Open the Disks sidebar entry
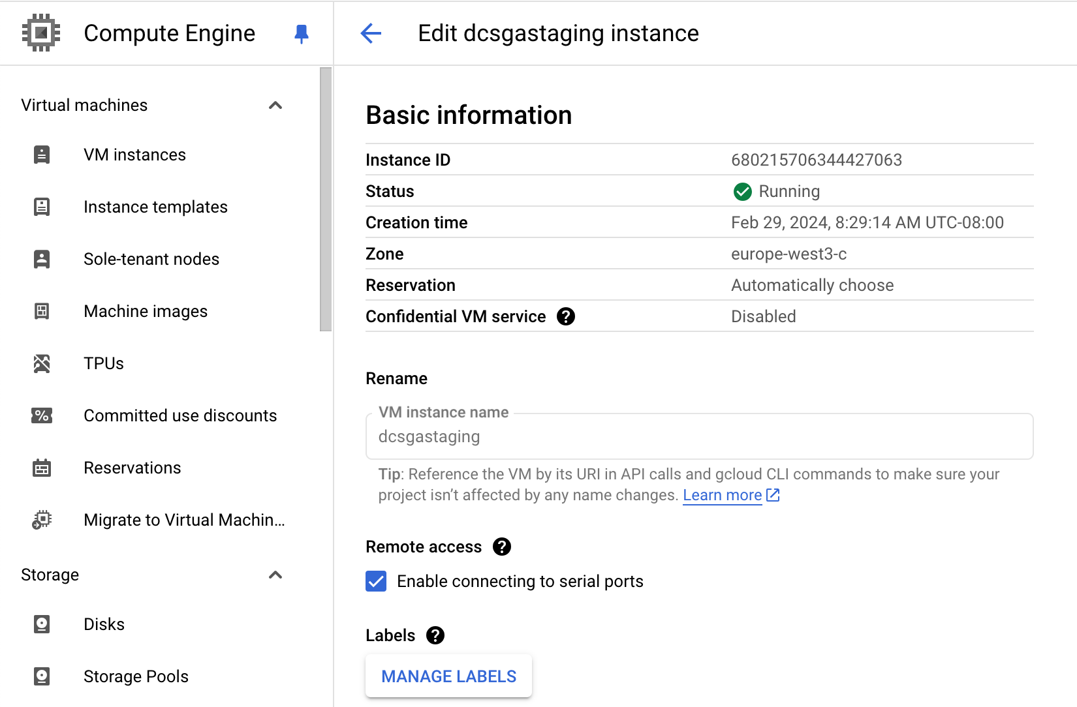Viewport: 1077px width, 707px height. click(x=104, y=624)
